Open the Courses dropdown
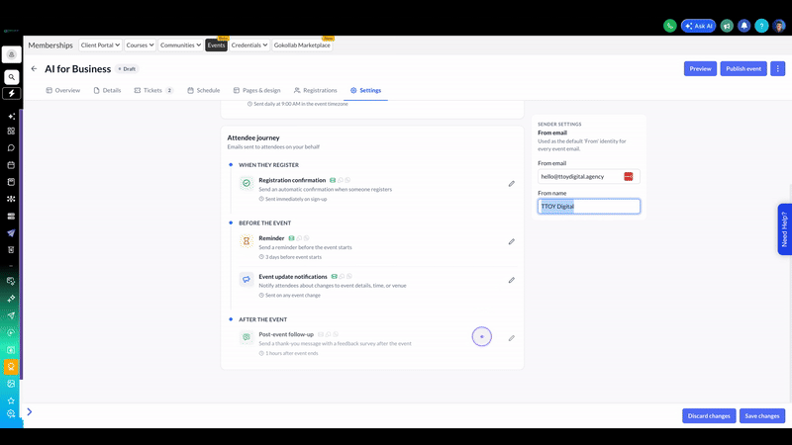This screenshot has height=445, width=792. tap(140, 44)
